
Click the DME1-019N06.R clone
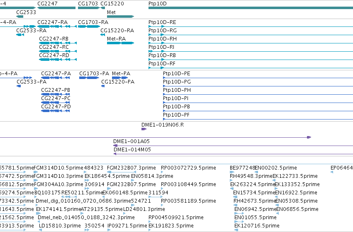[x=144, y=129]
